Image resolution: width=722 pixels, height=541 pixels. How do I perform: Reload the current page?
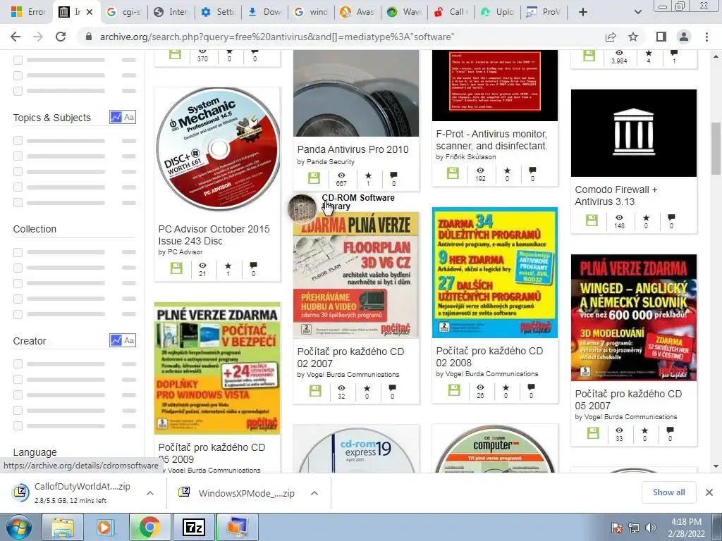pyautogui.click(x=61, y=37)
